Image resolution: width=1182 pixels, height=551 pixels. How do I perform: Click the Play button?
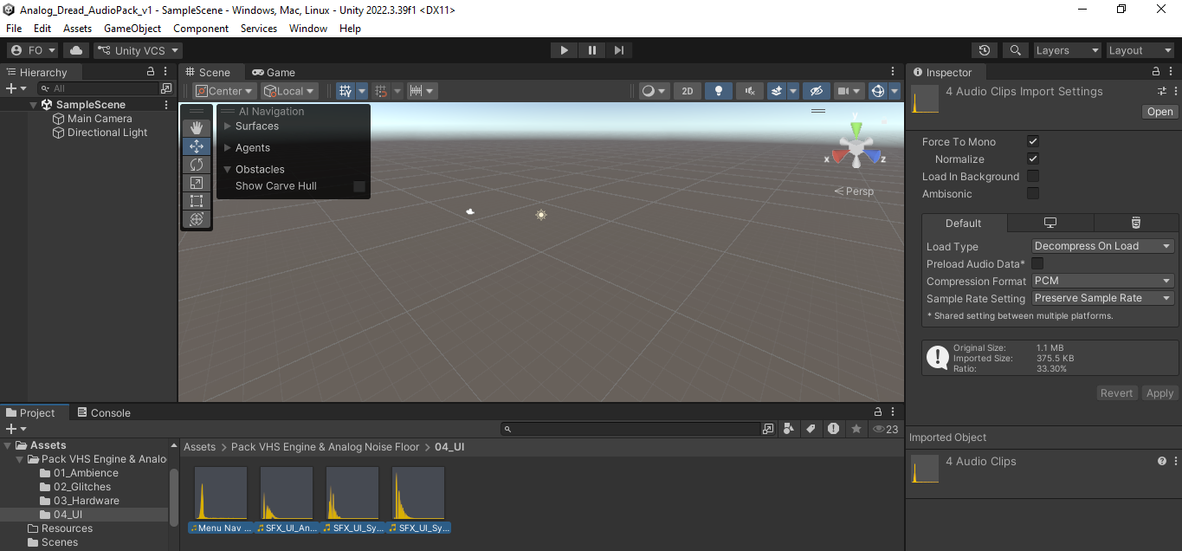point(564,50)
